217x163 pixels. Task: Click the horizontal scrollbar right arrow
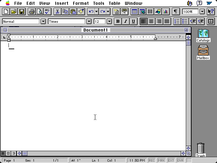click(183, 153)
